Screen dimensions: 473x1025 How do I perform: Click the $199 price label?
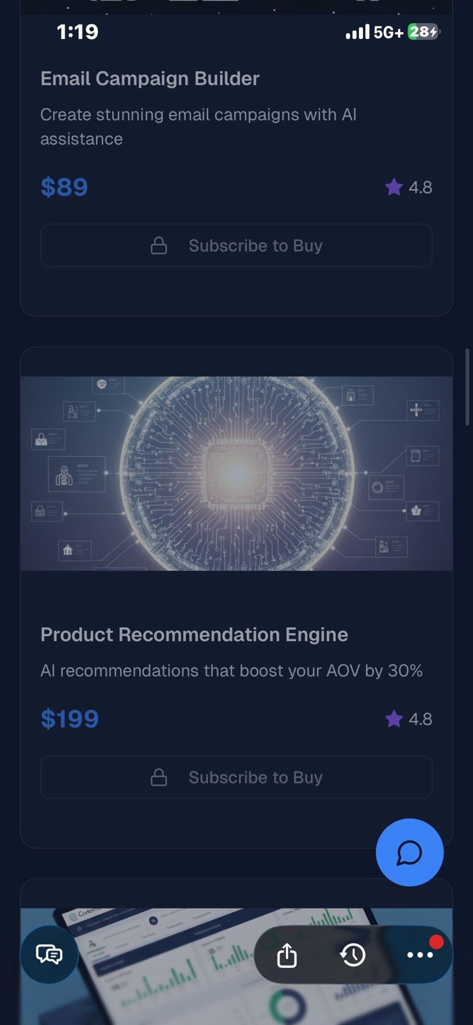pyautogui.click(x=70, y=719)
